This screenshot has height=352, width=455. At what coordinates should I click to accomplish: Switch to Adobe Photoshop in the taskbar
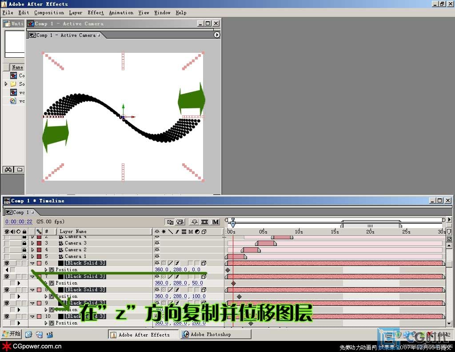point(211,335)
